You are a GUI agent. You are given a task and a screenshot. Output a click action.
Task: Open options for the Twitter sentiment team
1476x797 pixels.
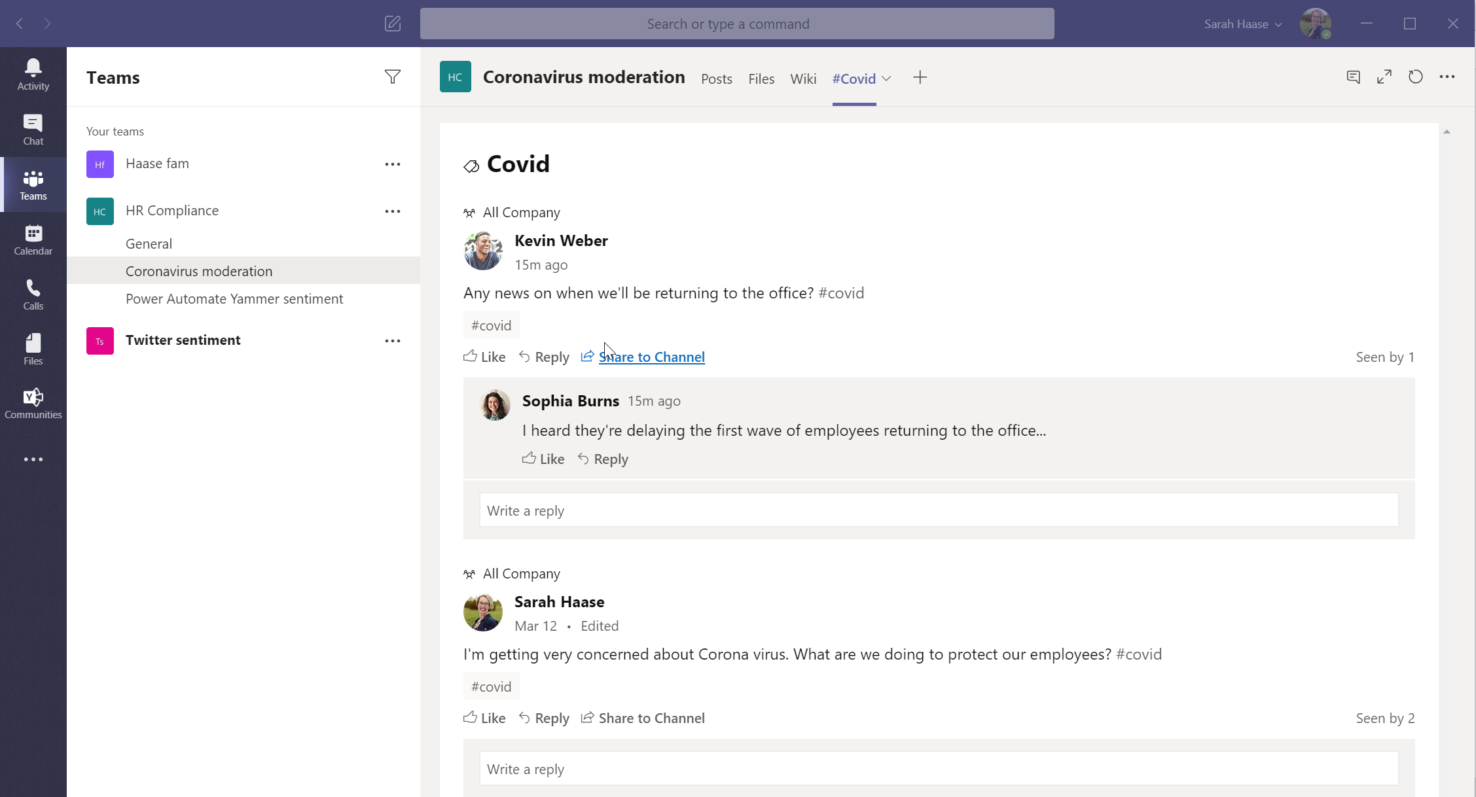tap(393, 340)
